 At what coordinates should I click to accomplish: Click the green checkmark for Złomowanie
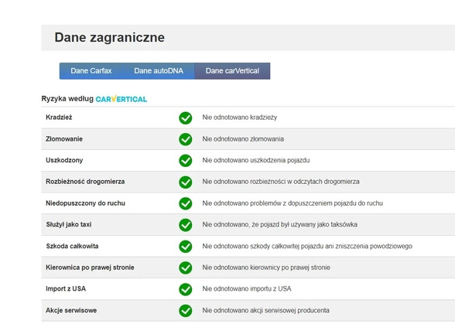[186, 139]
